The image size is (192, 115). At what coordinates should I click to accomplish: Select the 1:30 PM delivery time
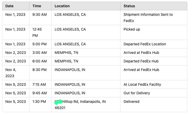tap(39, 102)
